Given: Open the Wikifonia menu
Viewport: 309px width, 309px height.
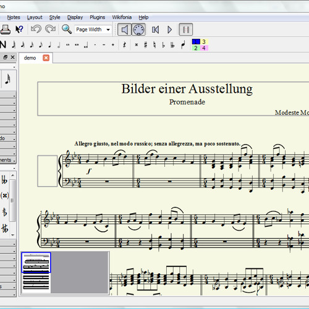Looking at the screenshot, I should [122, 17].
